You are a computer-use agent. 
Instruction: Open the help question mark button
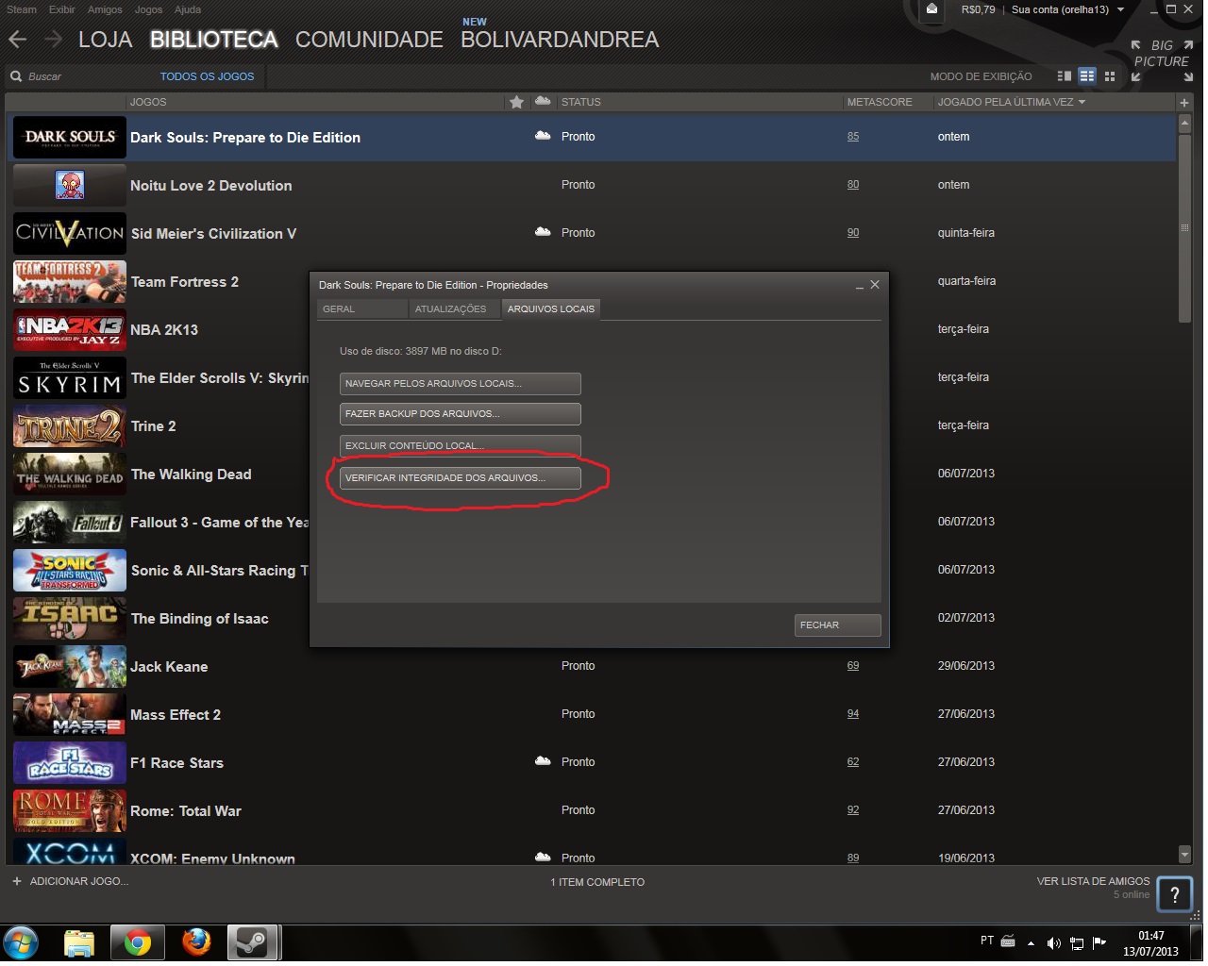pyautogui.click(x=1174, y=894)
